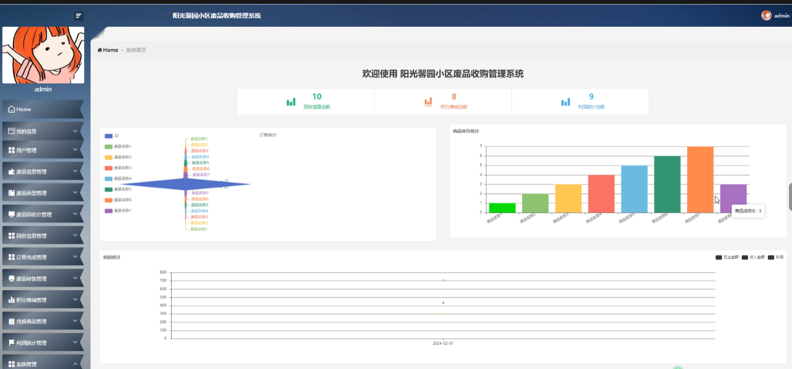Image resolution: width=792 pixels, height=369 pixels.
Task: Click the 废品信息管理 icon
Action: pyautogui.click(x=12, y=172)
